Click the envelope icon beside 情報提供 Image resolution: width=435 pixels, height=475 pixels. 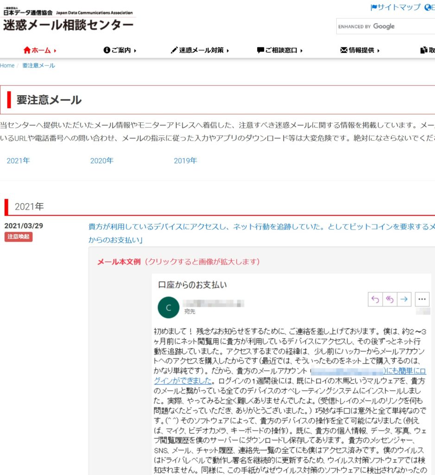click(344, 50)
